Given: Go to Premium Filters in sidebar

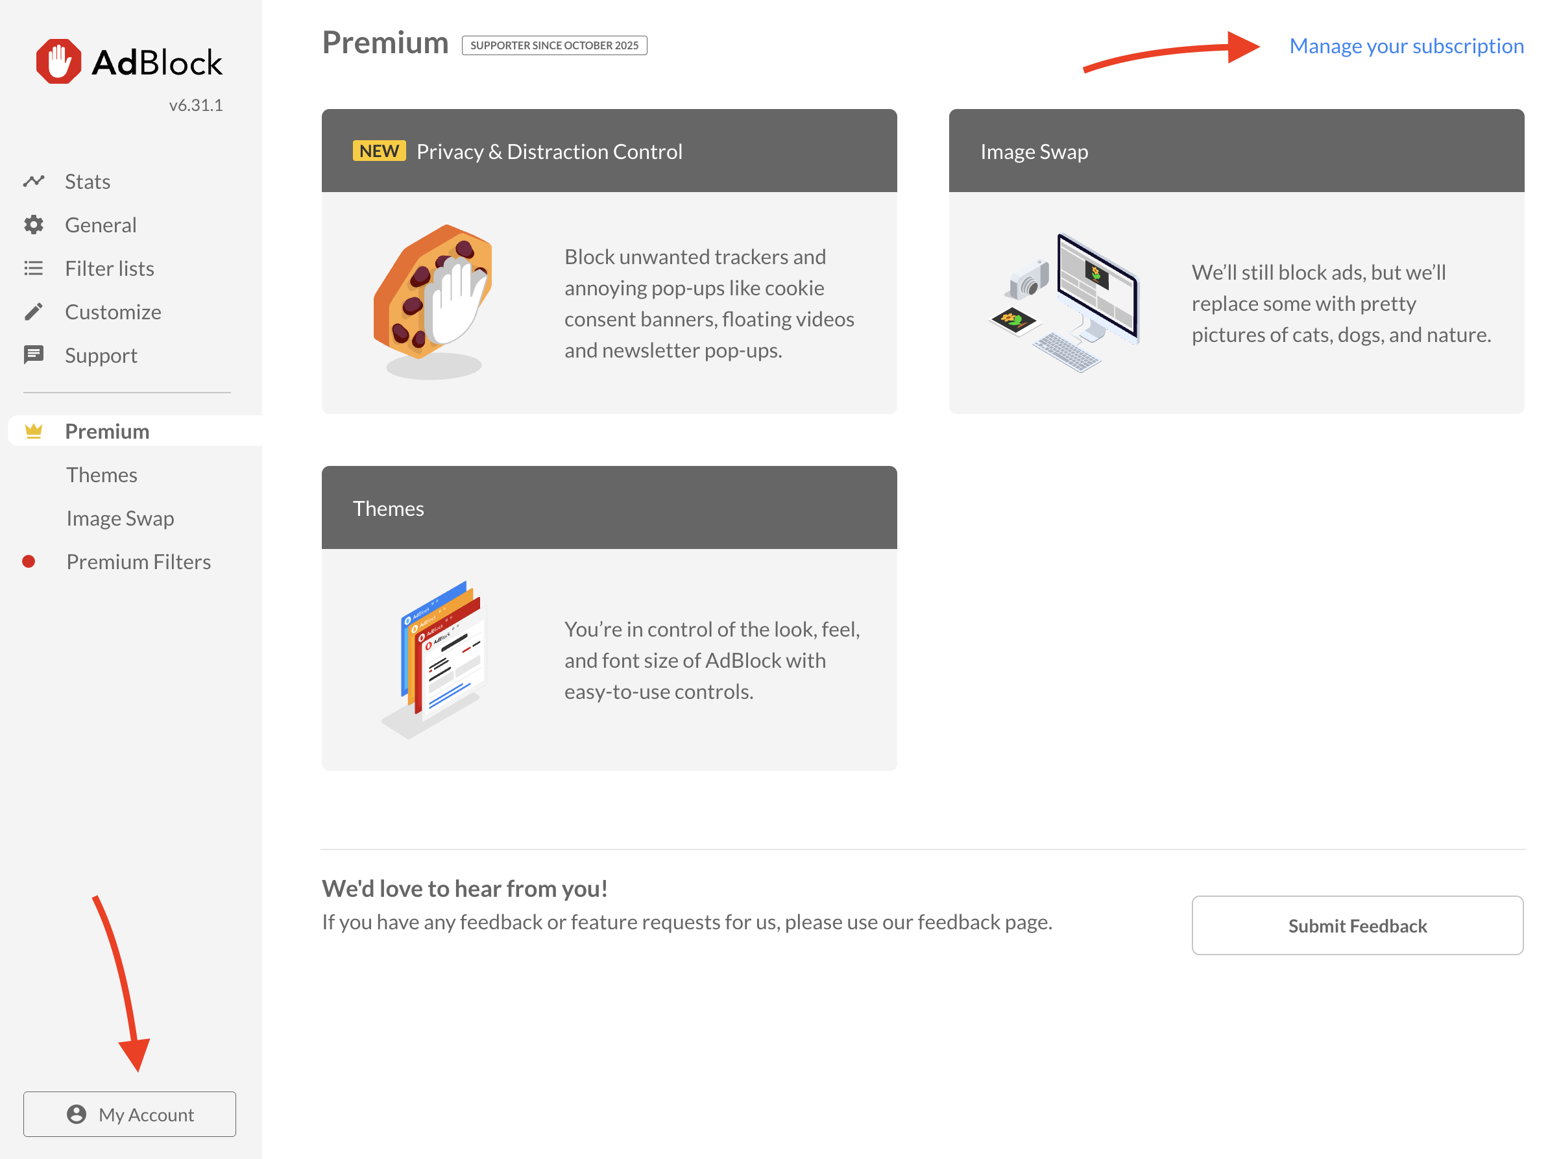Looking at the screenshot, I should click(x=139, y=561).
